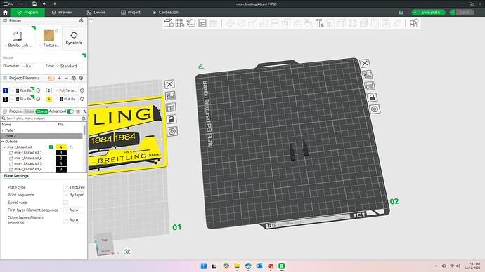This screenshot has width=485, height=272.
Task: Open the Assembly view icon
Action: click(414, 23)
